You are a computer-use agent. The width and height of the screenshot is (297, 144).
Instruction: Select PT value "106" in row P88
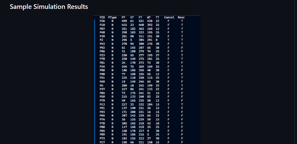click(124, 70)
